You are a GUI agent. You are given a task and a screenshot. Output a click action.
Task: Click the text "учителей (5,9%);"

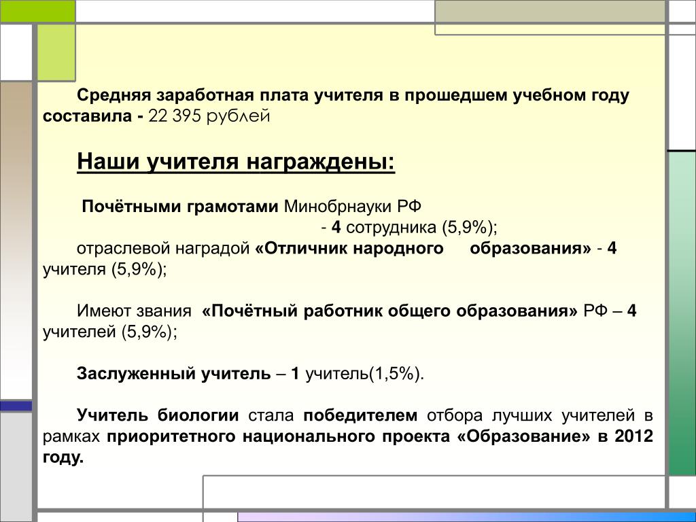tap(110, 332)
